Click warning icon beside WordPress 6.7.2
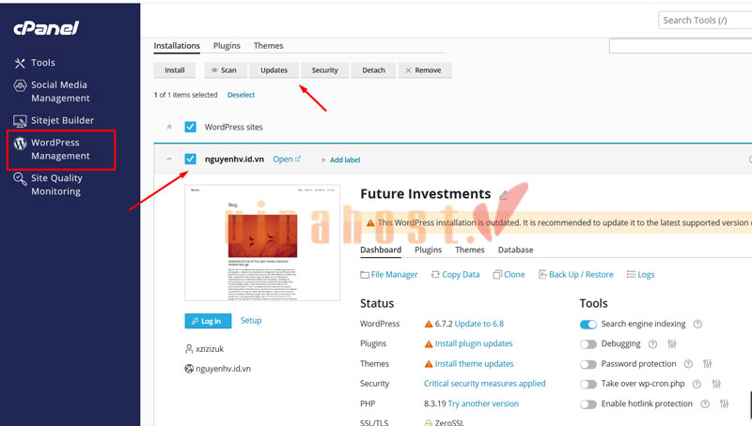The width and height of the screenshot is (752, 426). (x=429, y=324)
